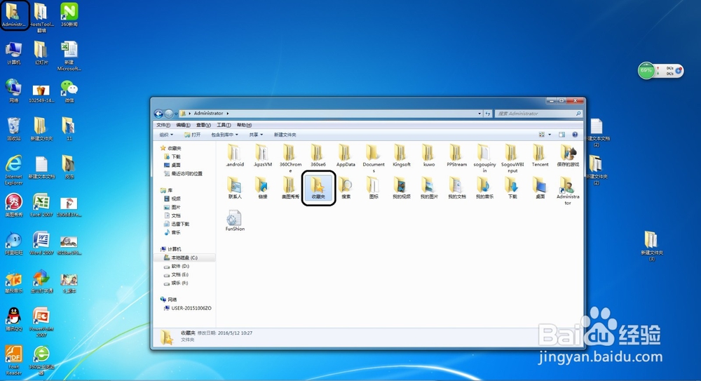This screenshot has height=381, width=701.
Task: Select the 微信 WeChat desktop icon
Action: (x=69, y=91)
